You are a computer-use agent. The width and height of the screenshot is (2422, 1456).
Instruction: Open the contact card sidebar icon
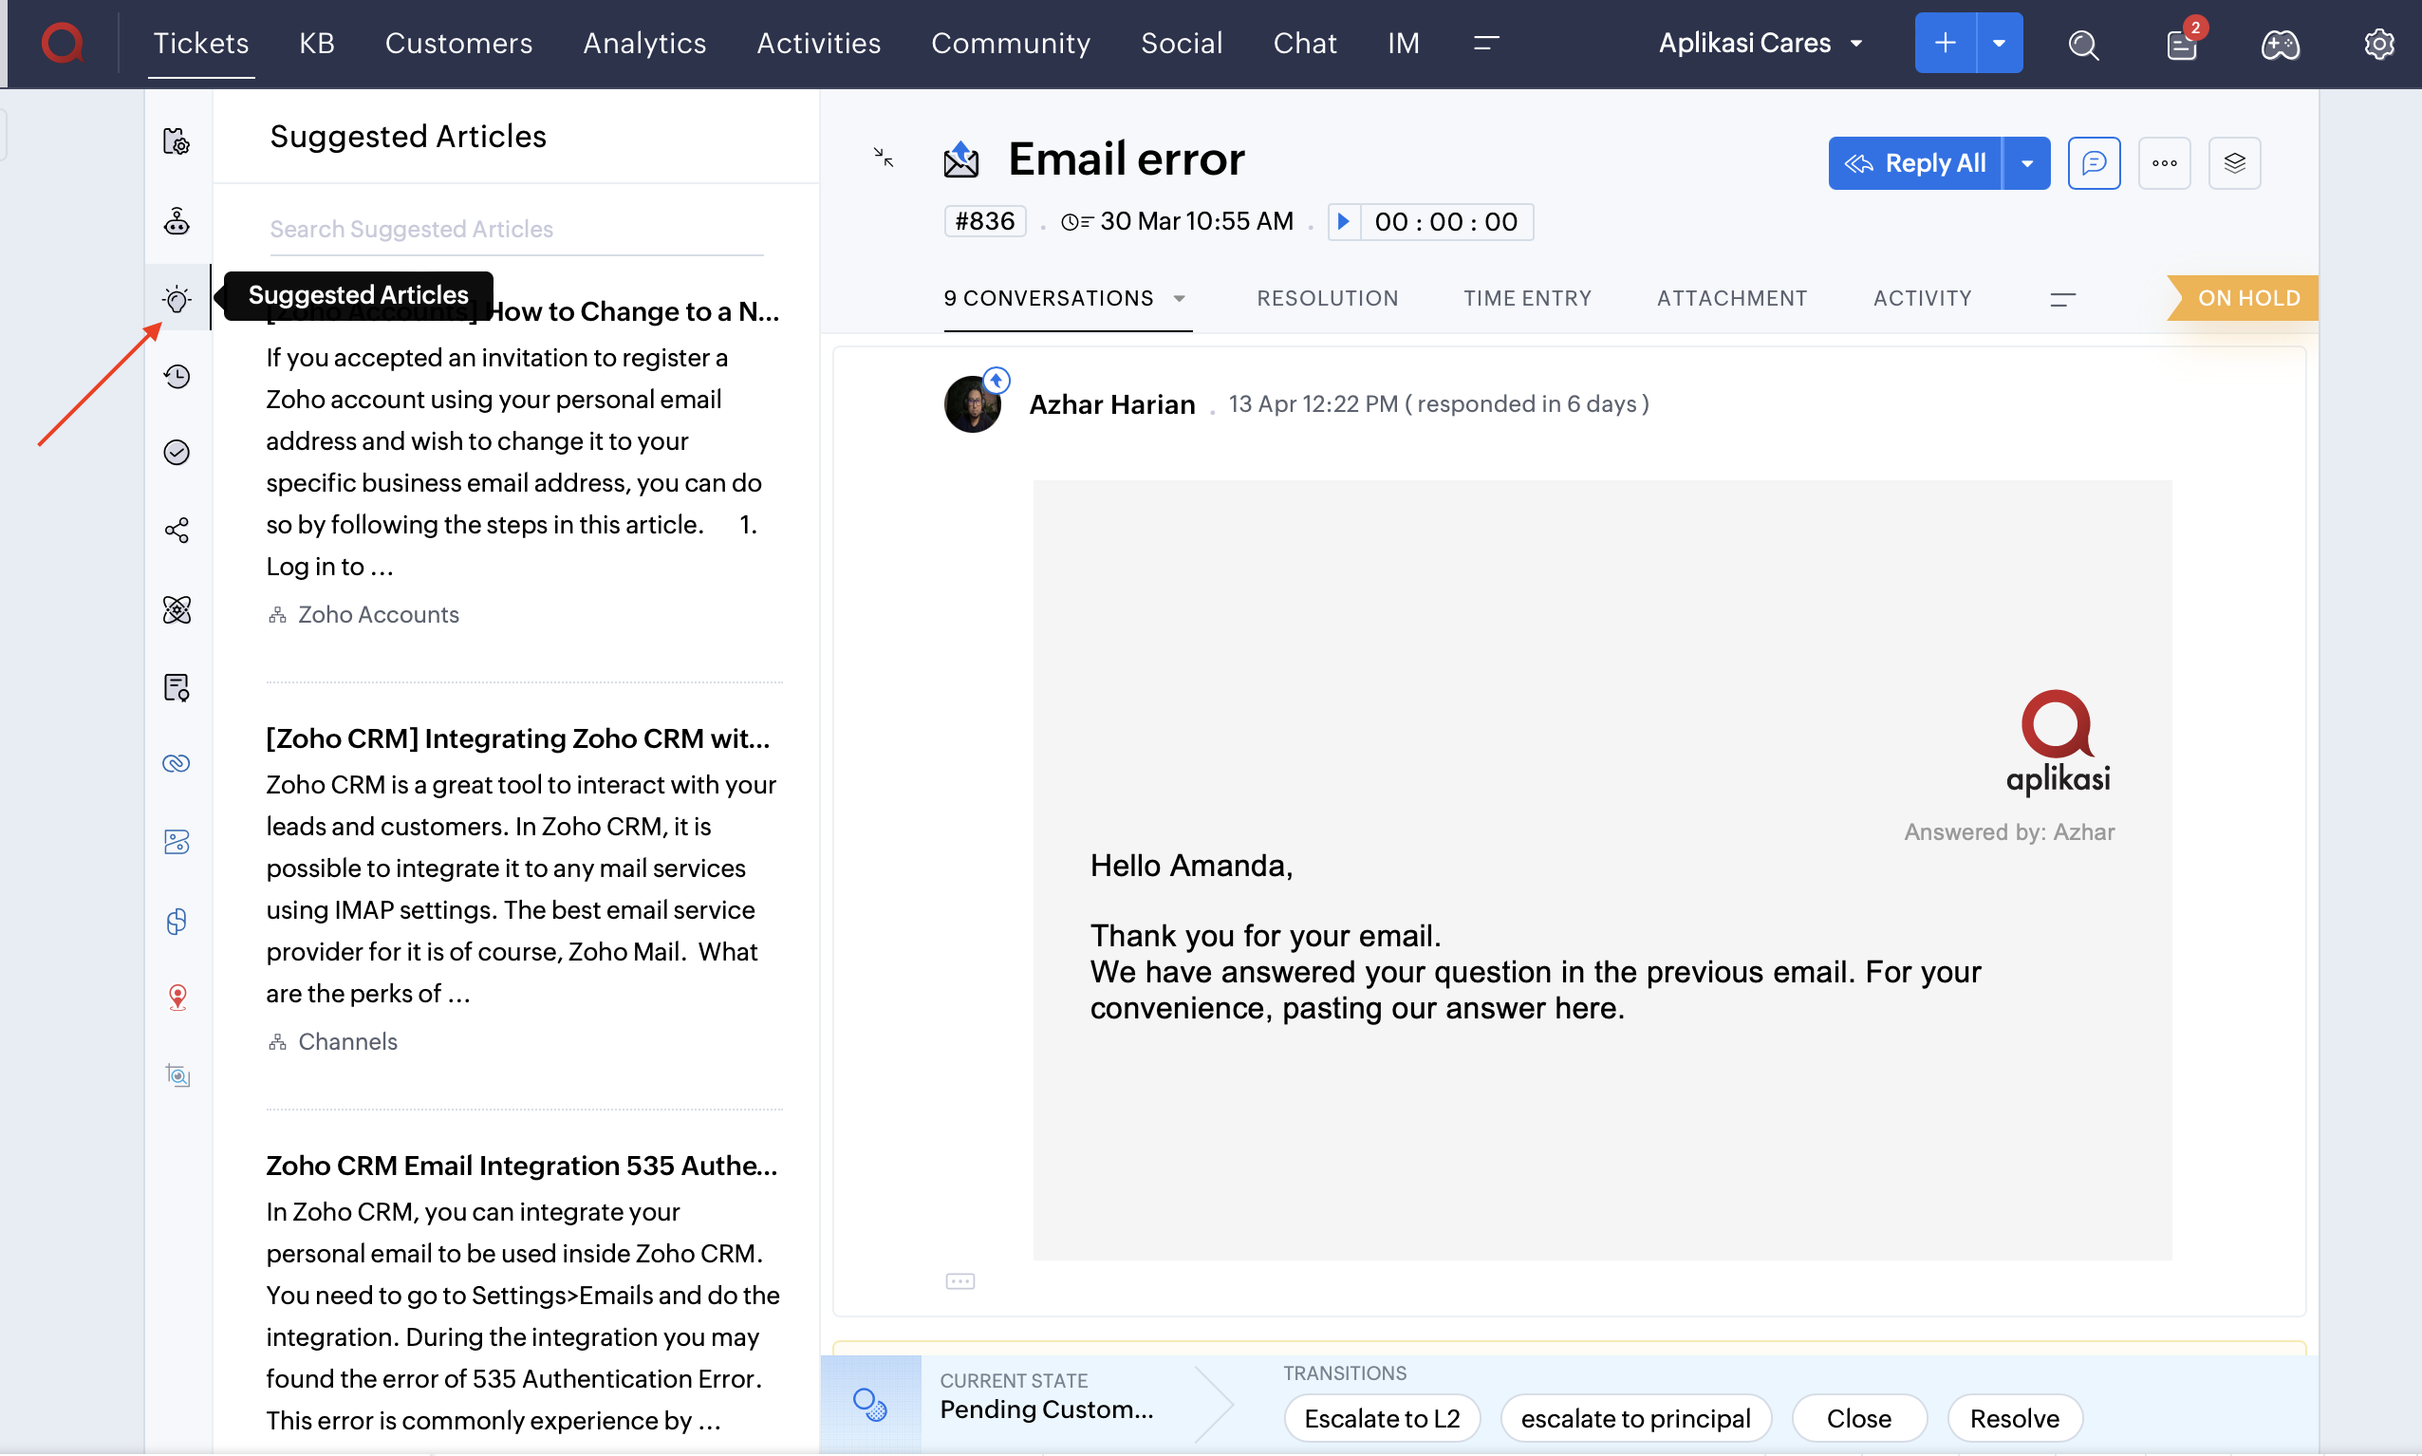click(177, 842)
